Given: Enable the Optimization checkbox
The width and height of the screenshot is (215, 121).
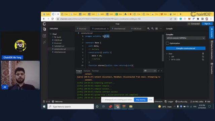Looking at the screenshot, I should pos(167,43).
